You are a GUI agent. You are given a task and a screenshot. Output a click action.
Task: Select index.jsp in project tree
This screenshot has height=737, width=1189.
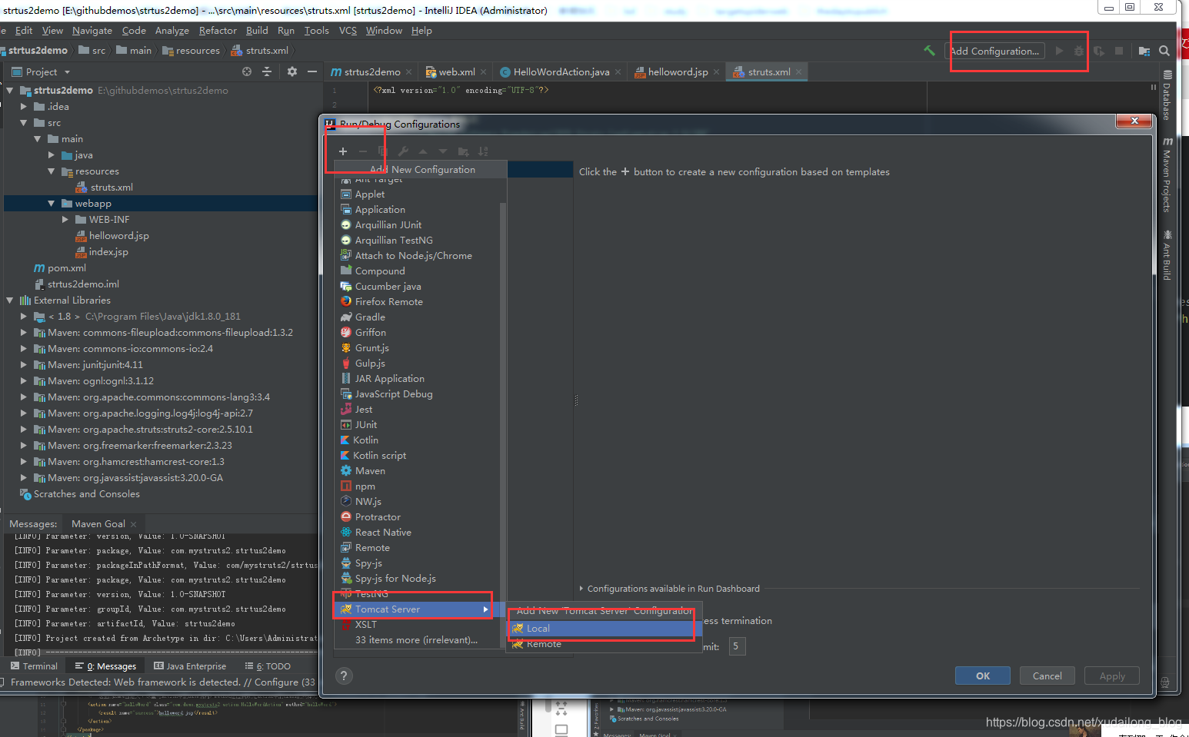click(x=102, y=252)
